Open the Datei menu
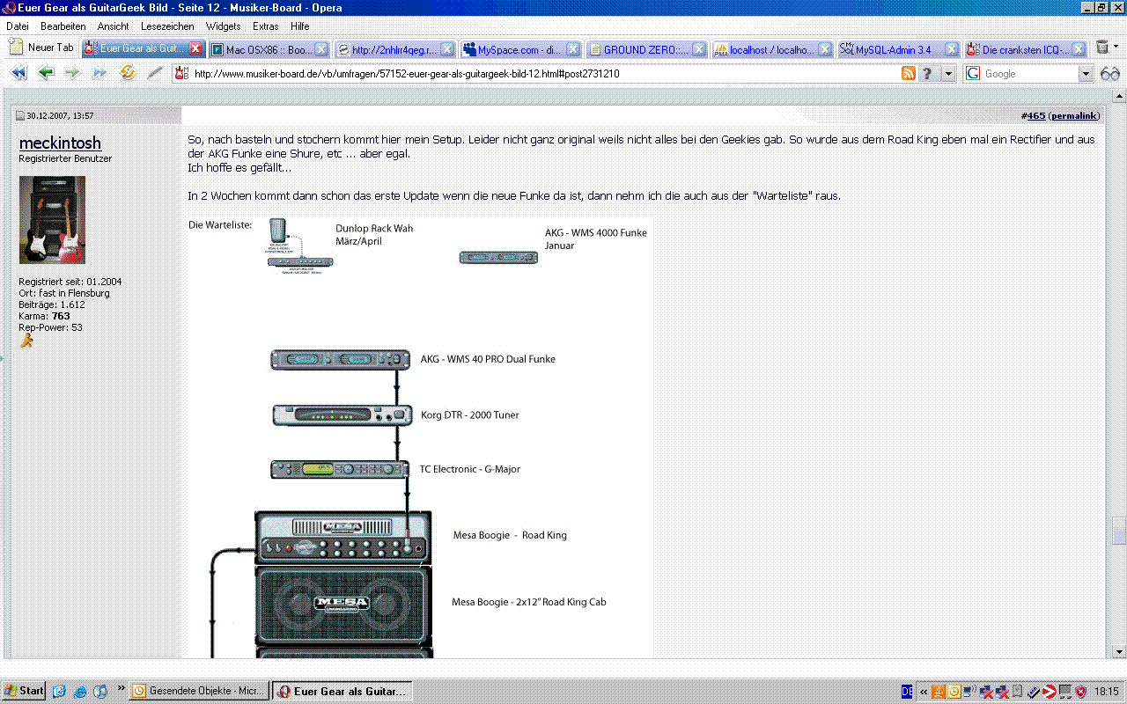Viewport: 1127px width, 704px height. 18,26
